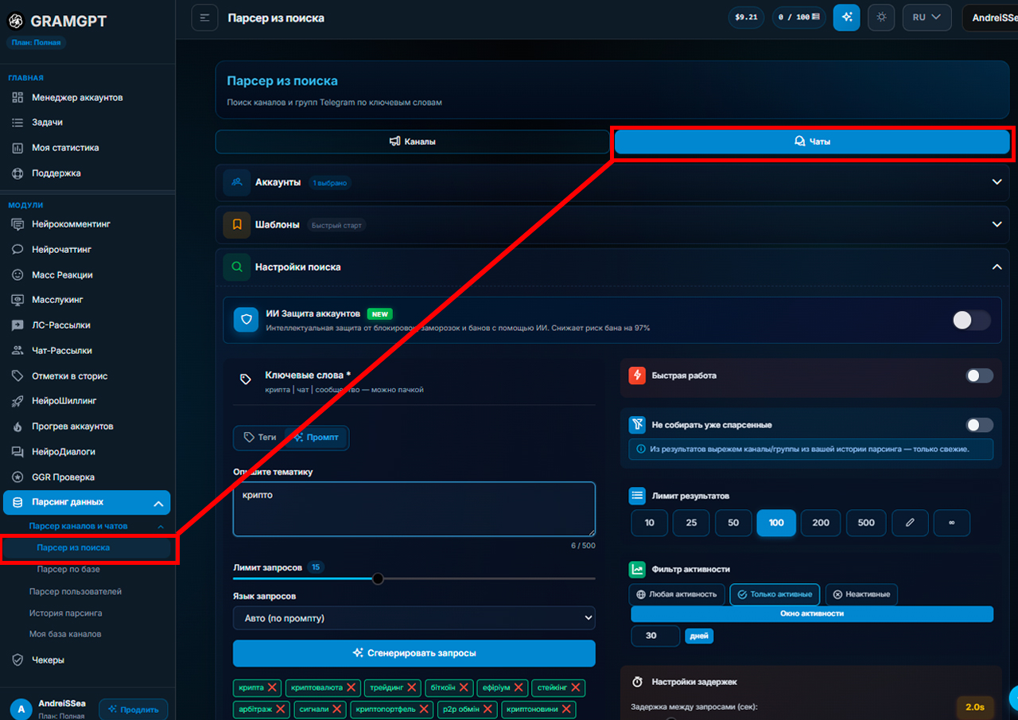Switch to the Каналы tab
Viewport: 1018px width, 720px height.
tap(412, 142)
